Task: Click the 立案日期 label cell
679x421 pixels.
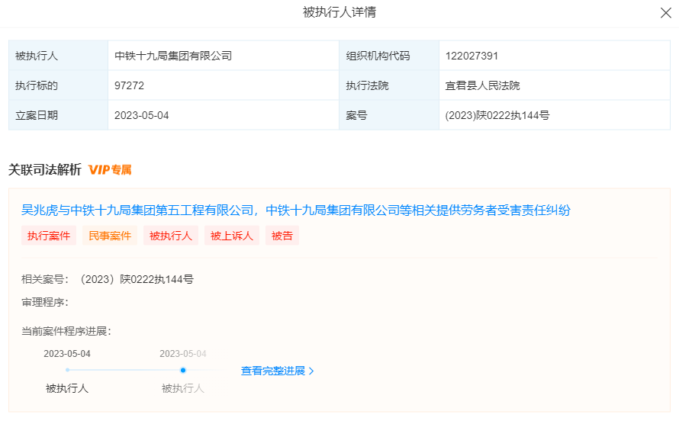Action: click(58, 115)
